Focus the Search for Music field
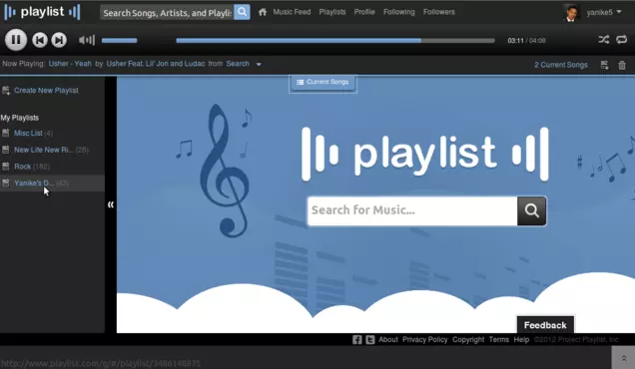 pos(412,210)
